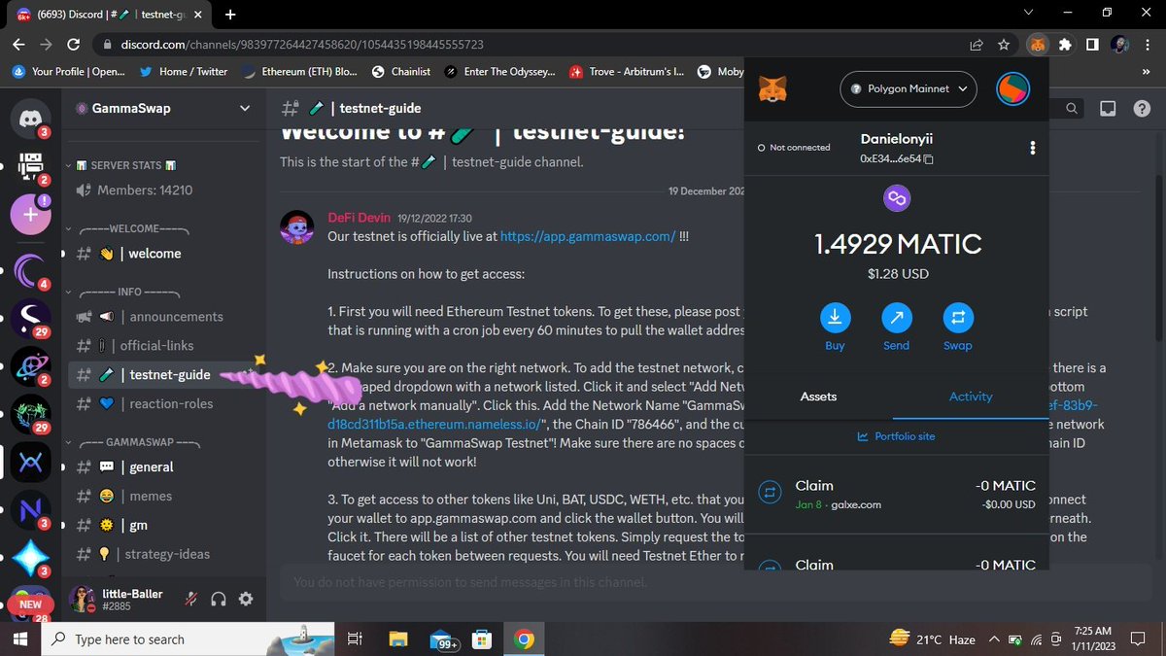Click DeFi Devin avatar
The height and width of the screenshot is (656, 1166).
(297, 227)
